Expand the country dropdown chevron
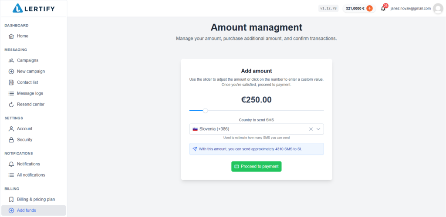 (x=318, y=129)
